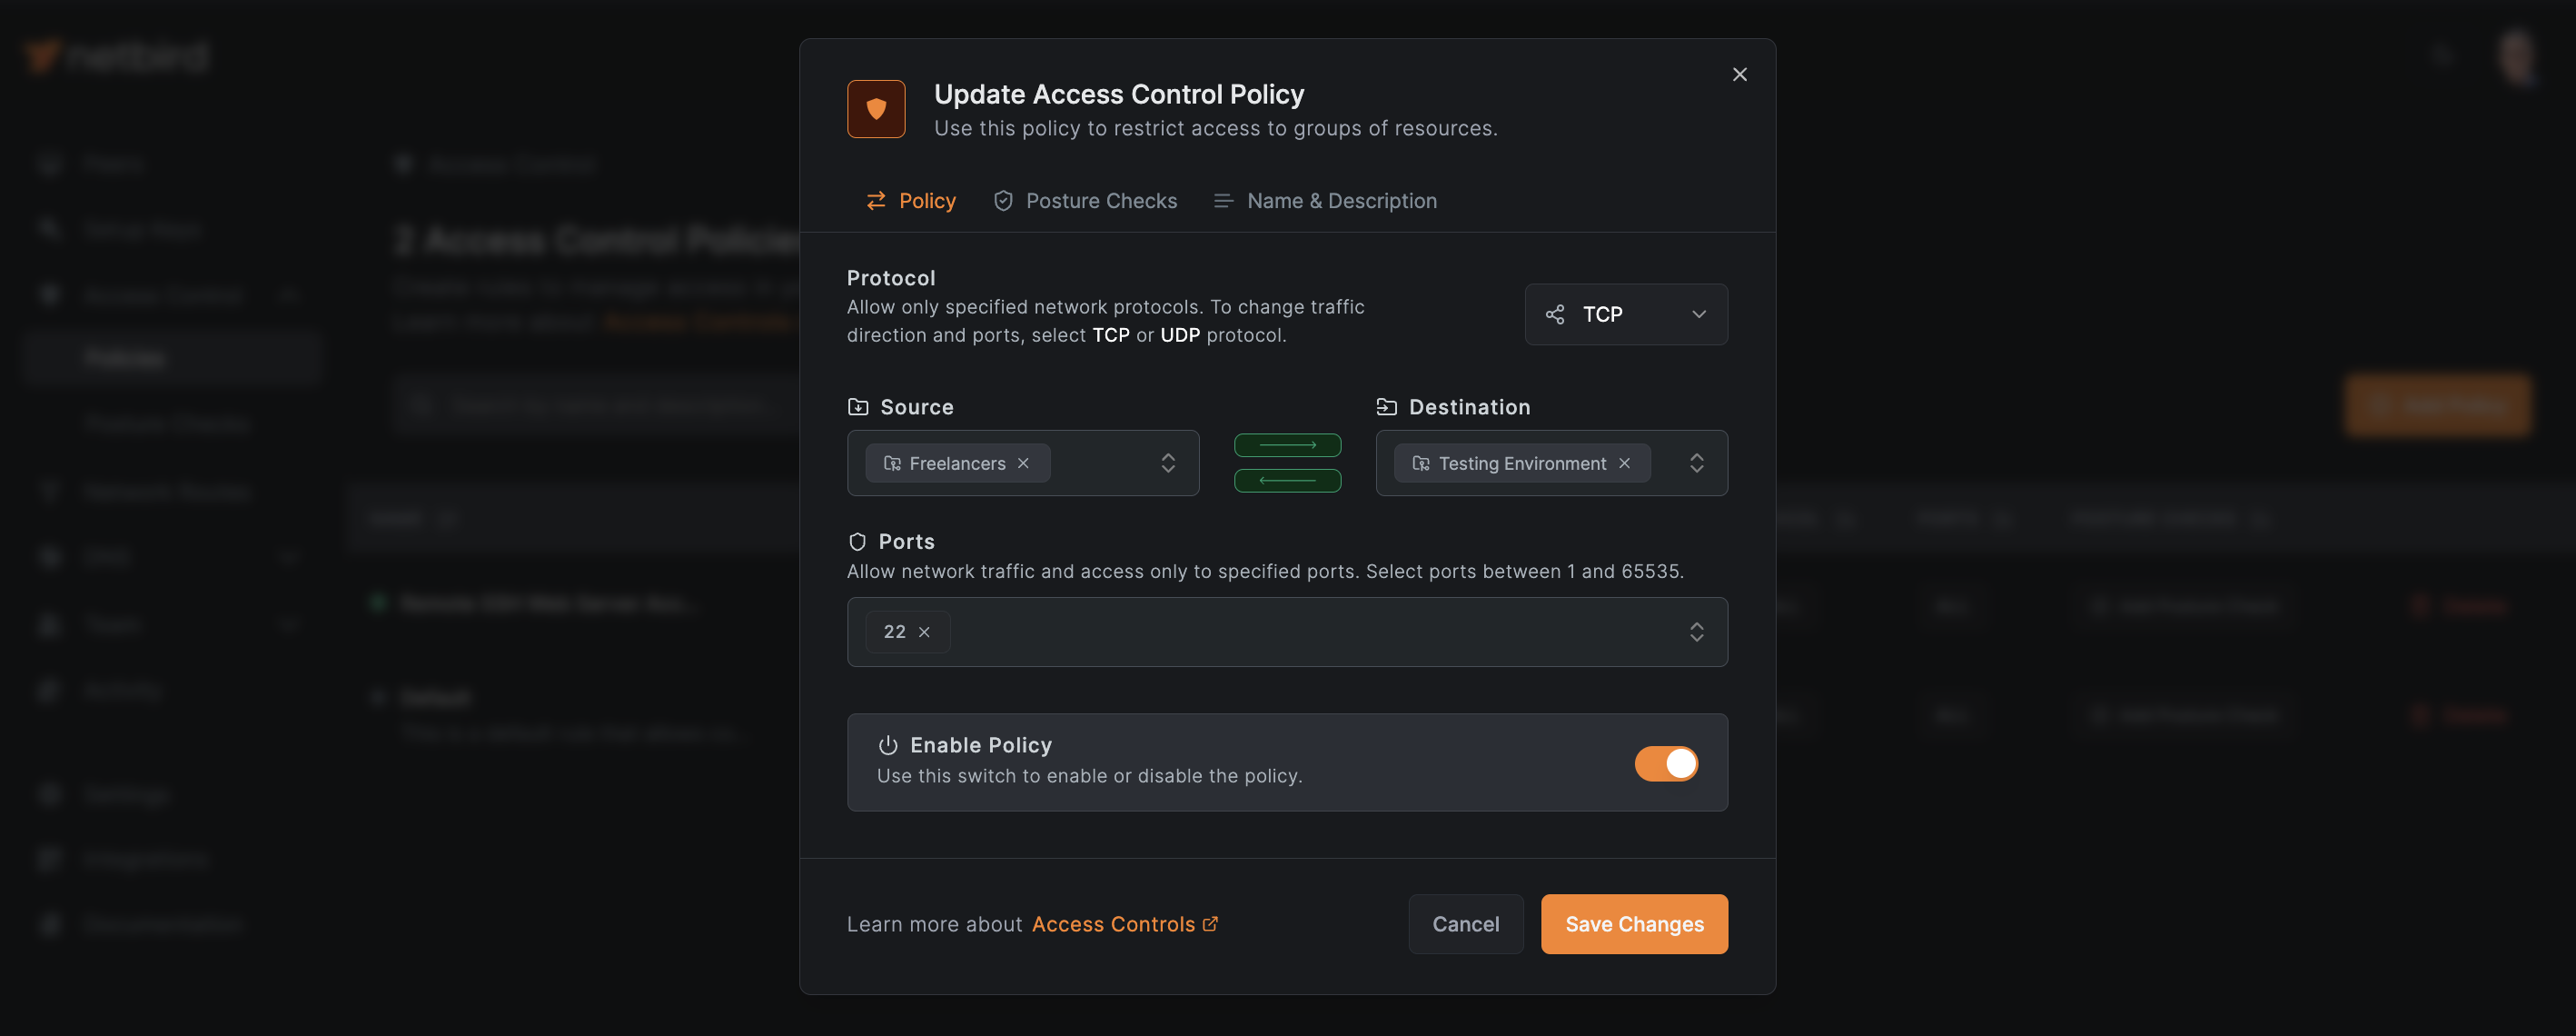Click the group icon inside the Freelancers chip
Screen dimensions: 2576x1036
coord(893,463)
